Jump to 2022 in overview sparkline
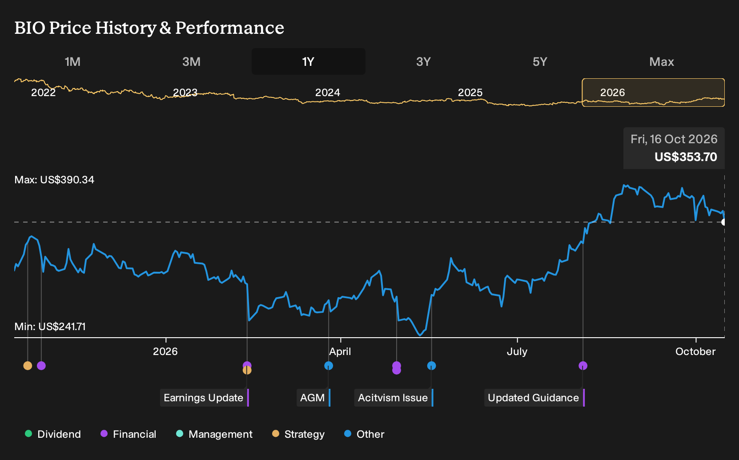 [43, 93]
